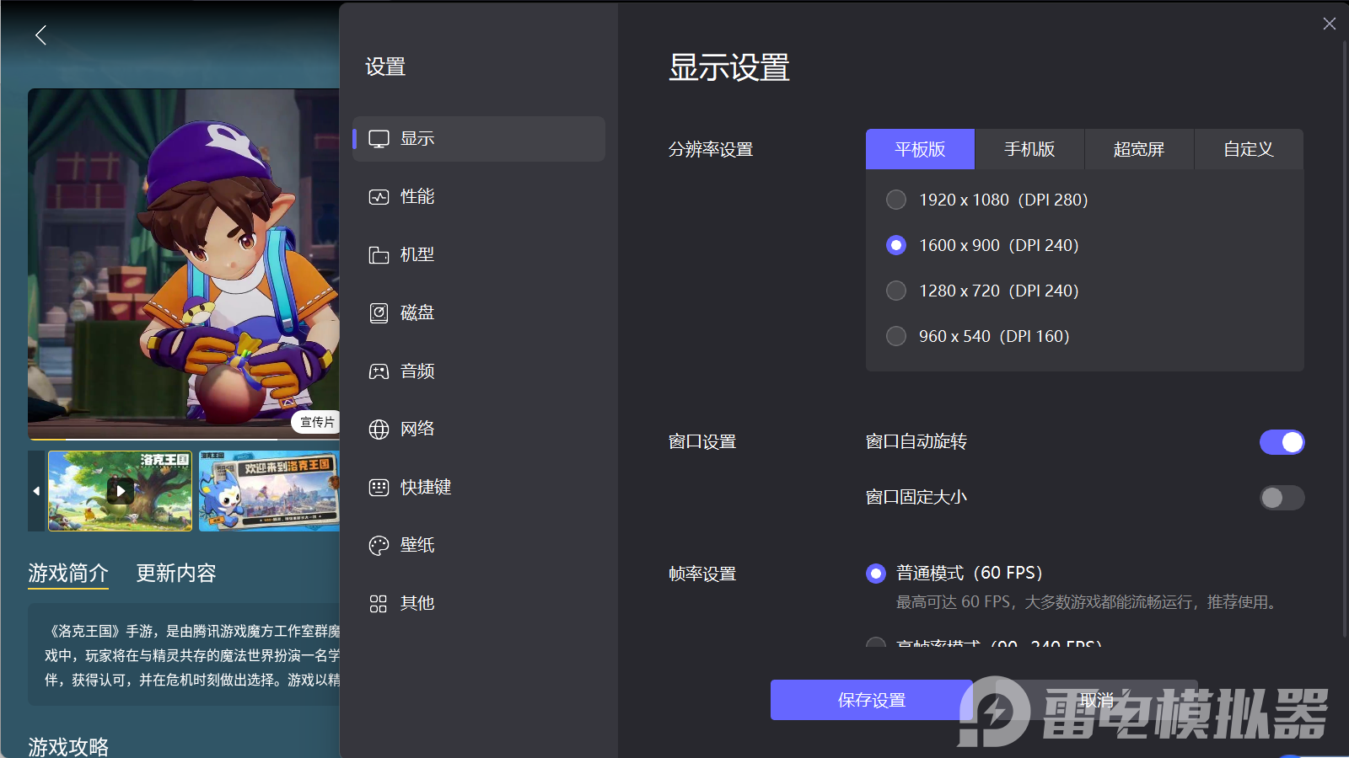Select 1600 x 900 resolution
The height and width of the screenshot is (758, 1349).
coord(896,245)
